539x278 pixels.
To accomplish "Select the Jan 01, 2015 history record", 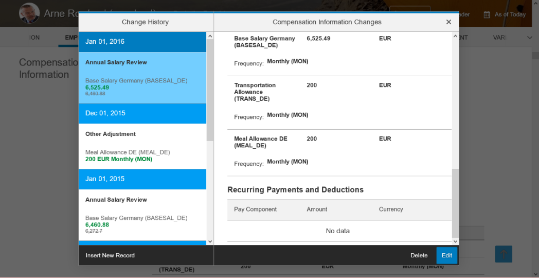I will pos(142,179).
